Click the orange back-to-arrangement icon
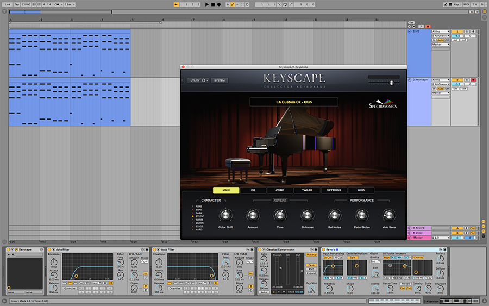 (x=428, y=26)
